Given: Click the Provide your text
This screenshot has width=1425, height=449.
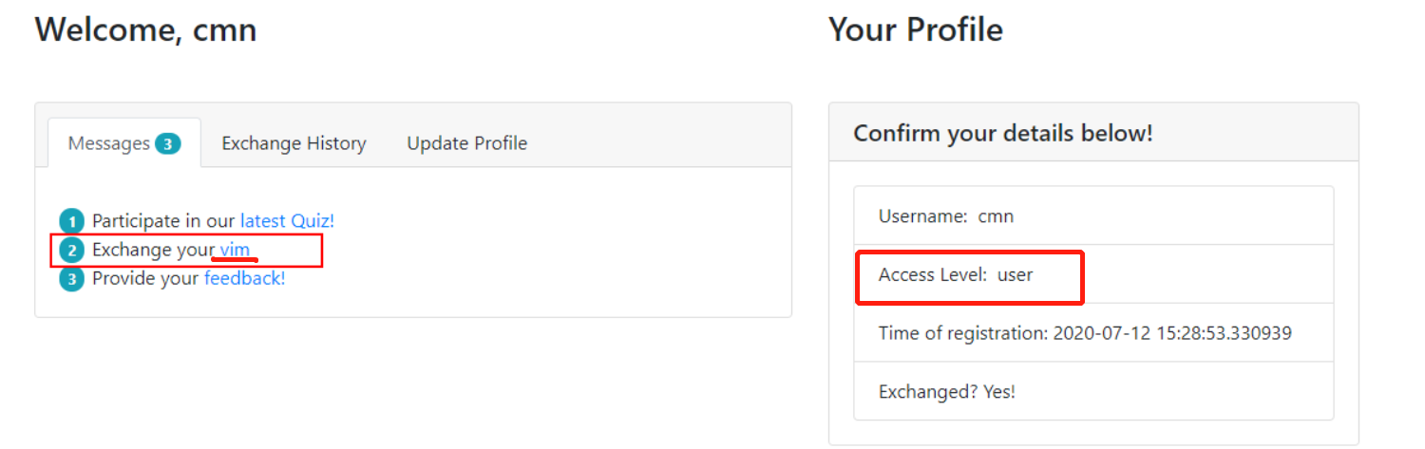Looking at the screenshot, I should coord(145,279).
